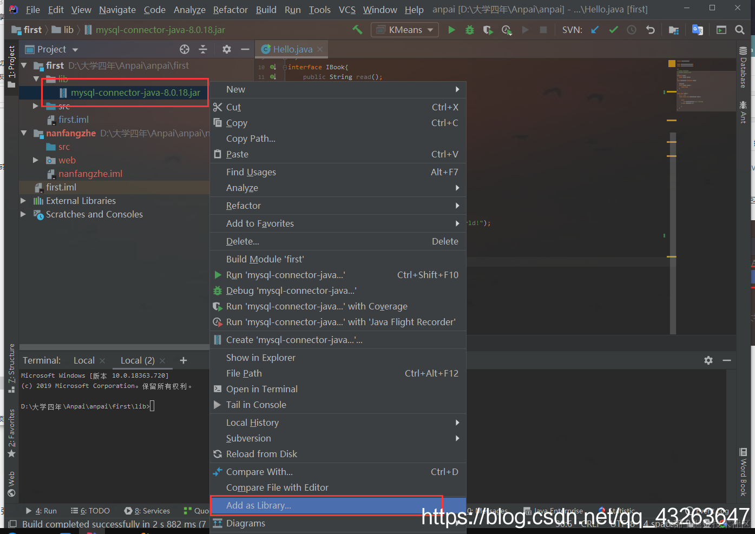
Task: Toggle the 1: Project tool window button
Action: (11, 67)
